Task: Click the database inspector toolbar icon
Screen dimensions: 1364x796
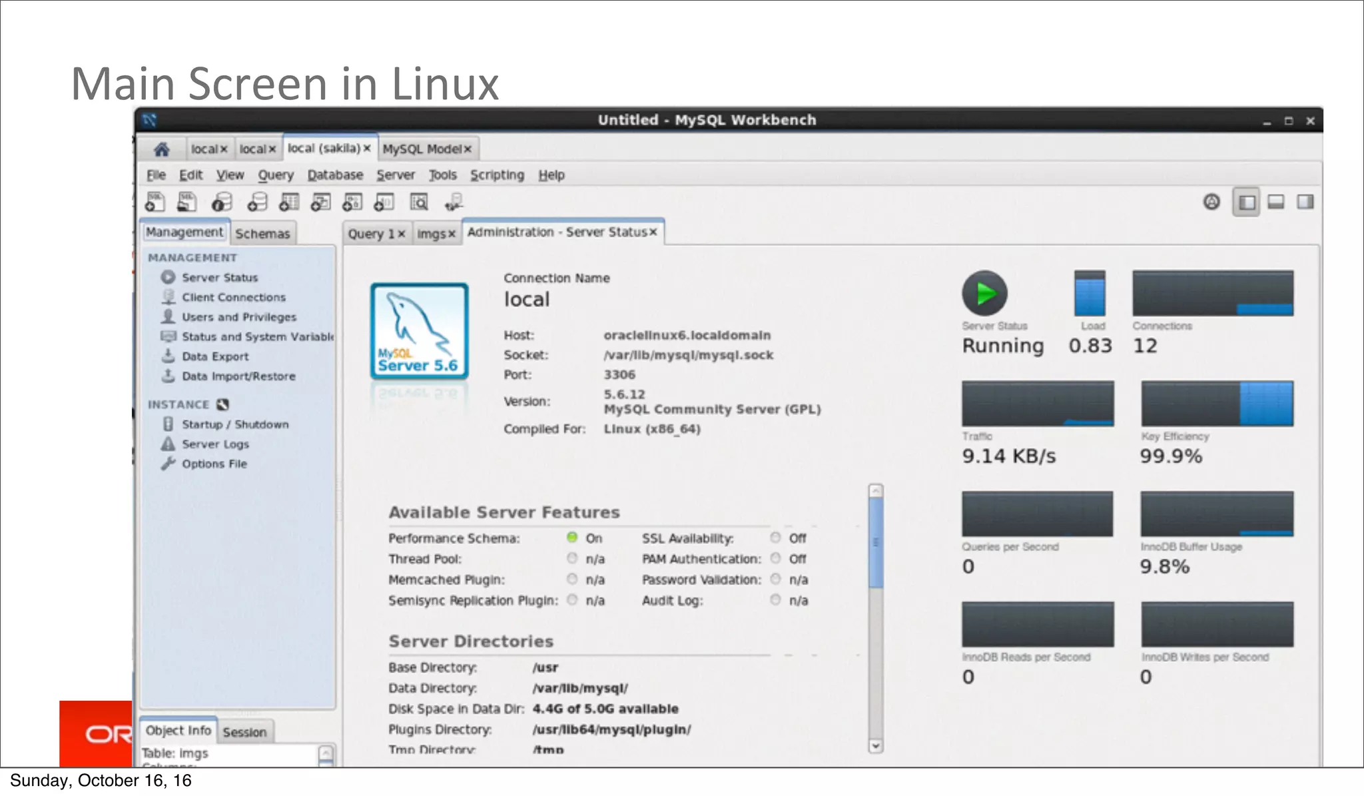Action: coord(222,201)
